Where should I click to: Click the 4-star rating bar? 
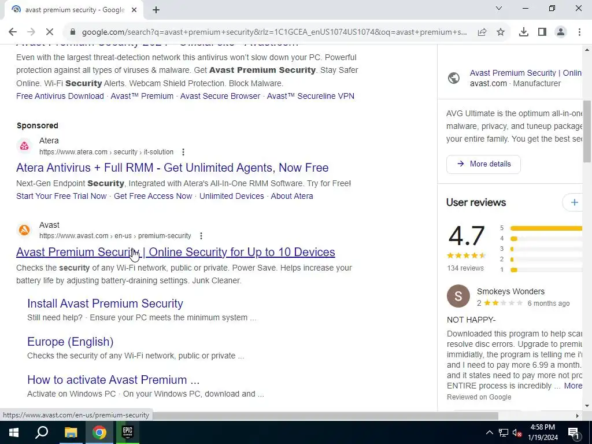[546, 239]
